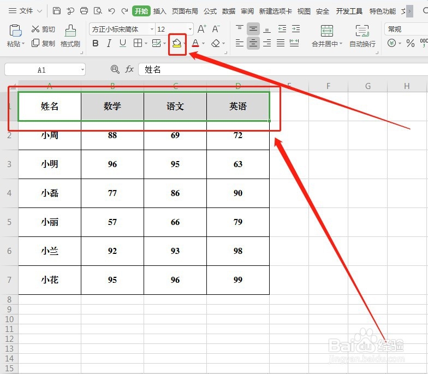Open the font name dropdown

152,29
